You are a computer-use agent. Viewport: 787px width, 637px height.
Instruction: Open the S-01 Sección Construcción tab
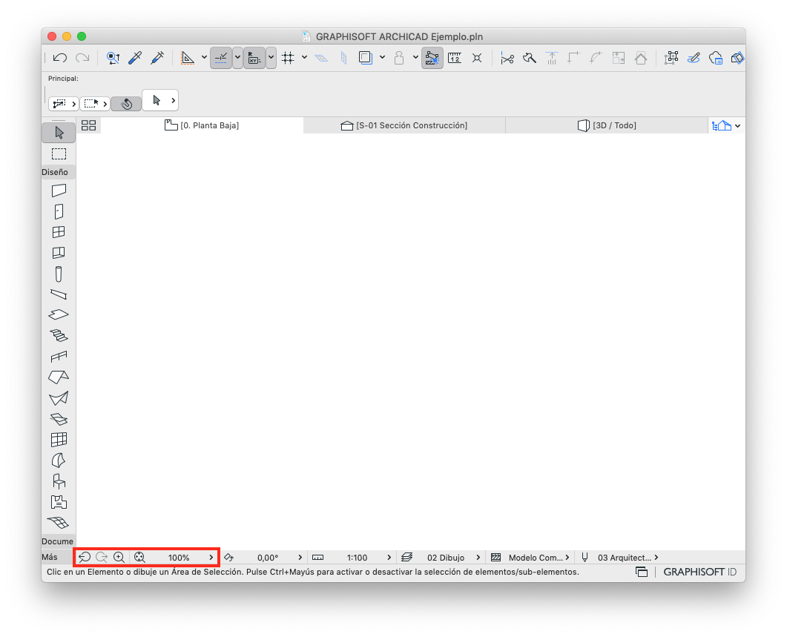(x=404, y=125)
